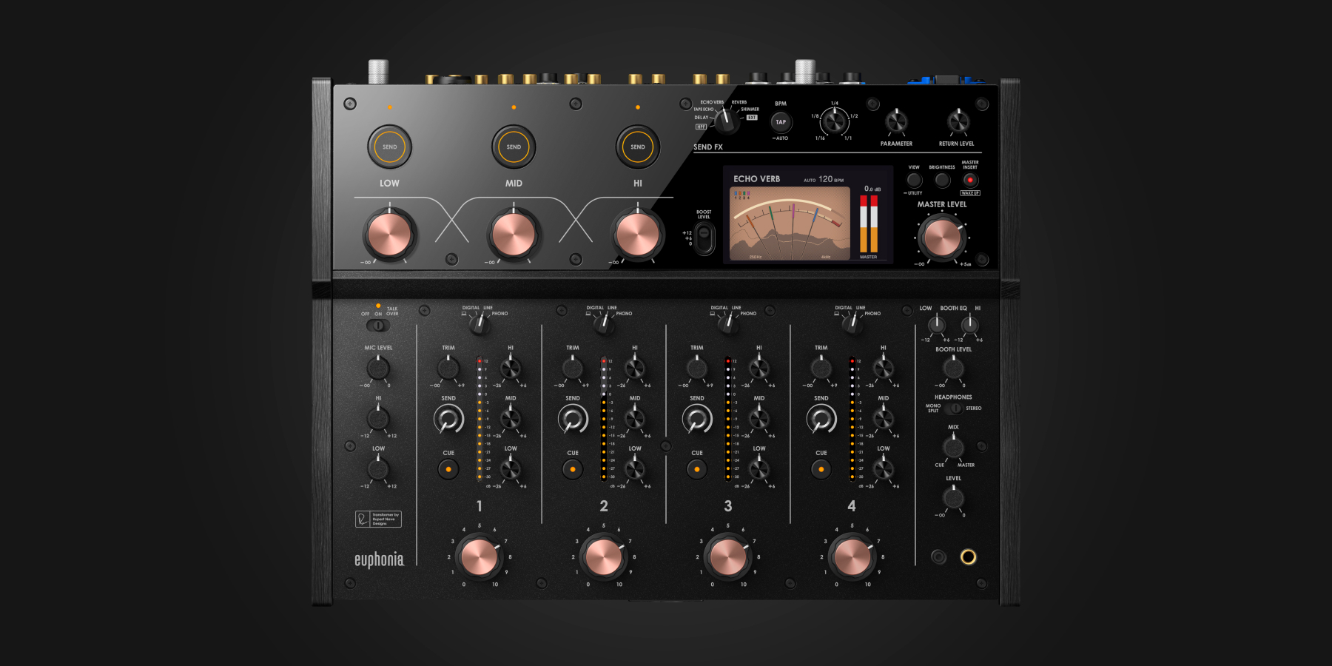Screen dimensions: 1332x666
Task: Click the channel 1 HI EQ knob
Action: 511,368
